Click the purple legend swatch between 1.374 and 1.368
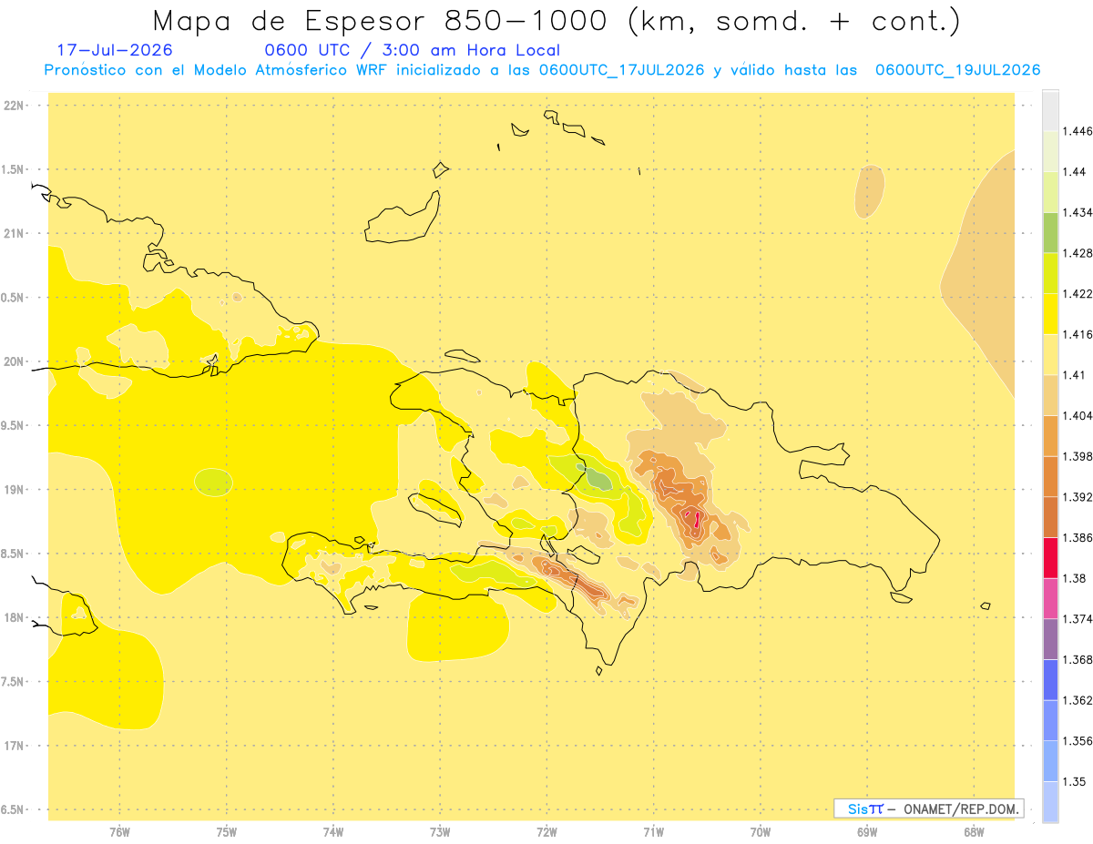The image size is (1093, 844). pos(1050,639)
